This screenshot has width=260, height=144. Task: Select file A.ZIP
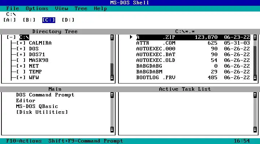coord(193,37)
